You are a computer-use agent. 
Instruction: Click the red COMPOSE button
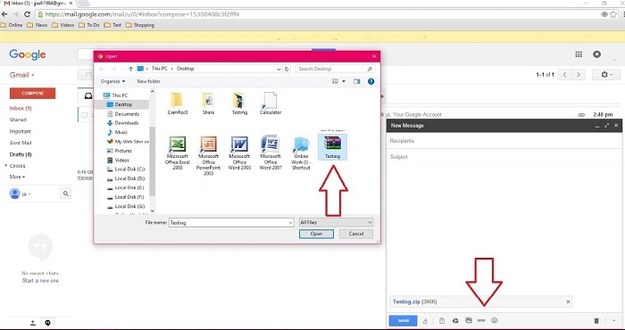(x=33, y=93)
